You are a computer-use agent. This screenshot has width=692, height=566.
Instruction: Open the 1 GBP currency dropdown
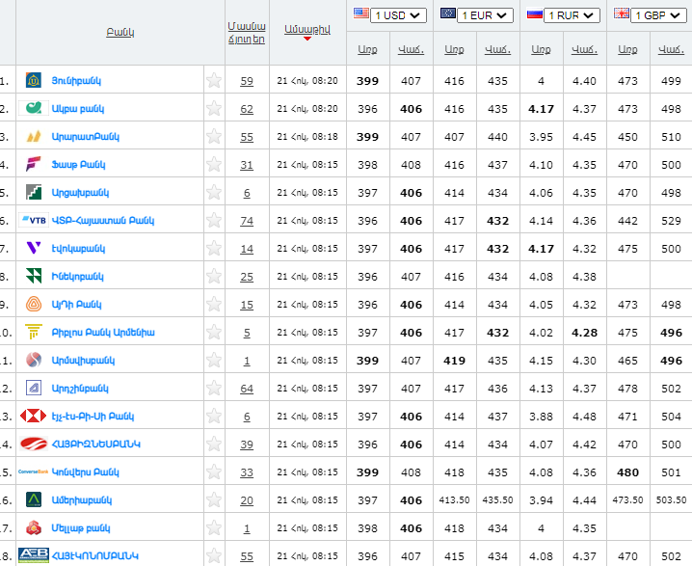(658, 15)
